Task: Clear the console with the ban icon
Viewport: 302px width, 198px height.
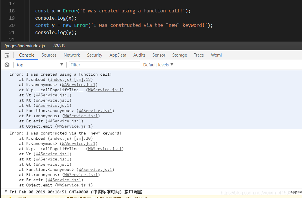Action: 6,65
